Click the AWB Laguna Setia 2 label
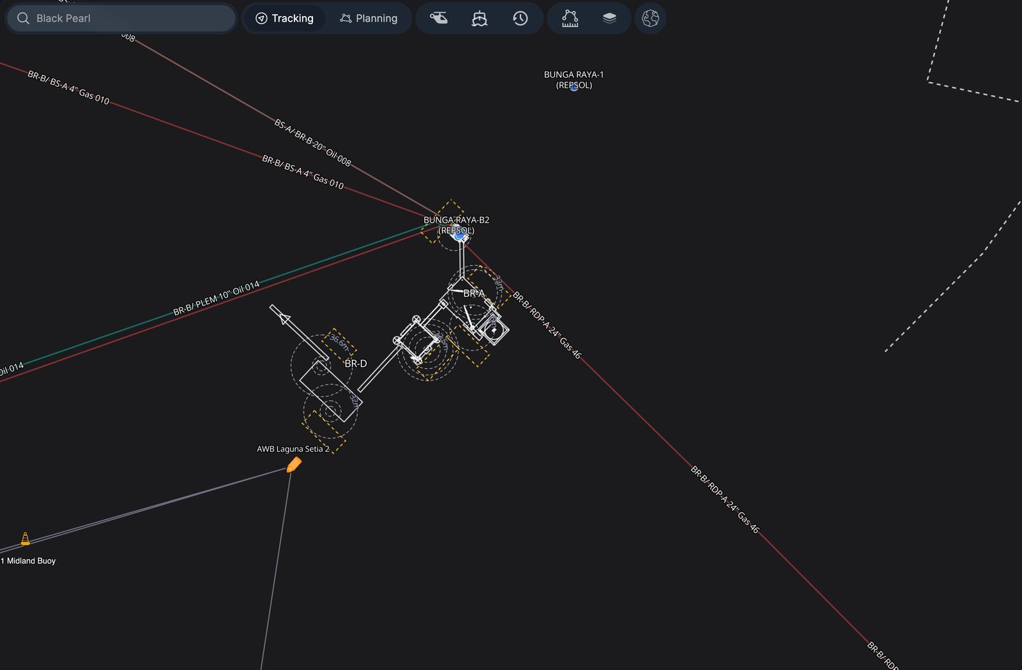Image resolution: width=1022 pixels, height=670 pixels. 293,449
